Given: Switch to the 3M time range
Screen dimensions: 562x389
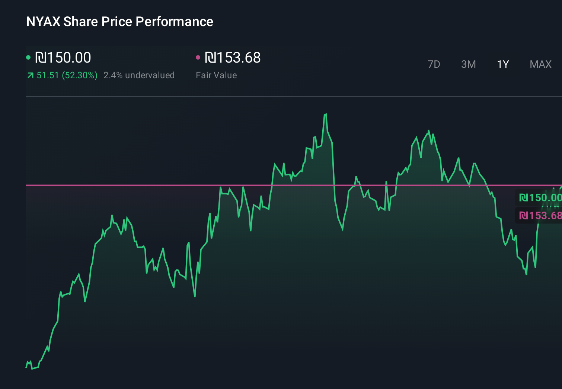Looking at the screenshot, I should click(x=468, y=64).
